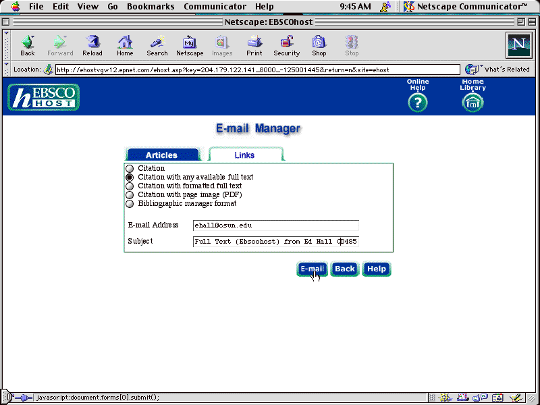The width and height of the screenshot is (540, 405).
Task: Open the View menu
Action: [88, 6]
